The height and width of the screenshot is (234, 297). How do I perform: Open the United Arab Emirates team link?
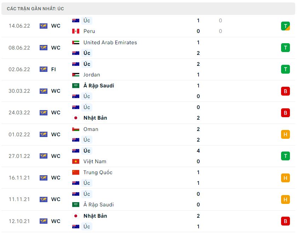[110, 42]
